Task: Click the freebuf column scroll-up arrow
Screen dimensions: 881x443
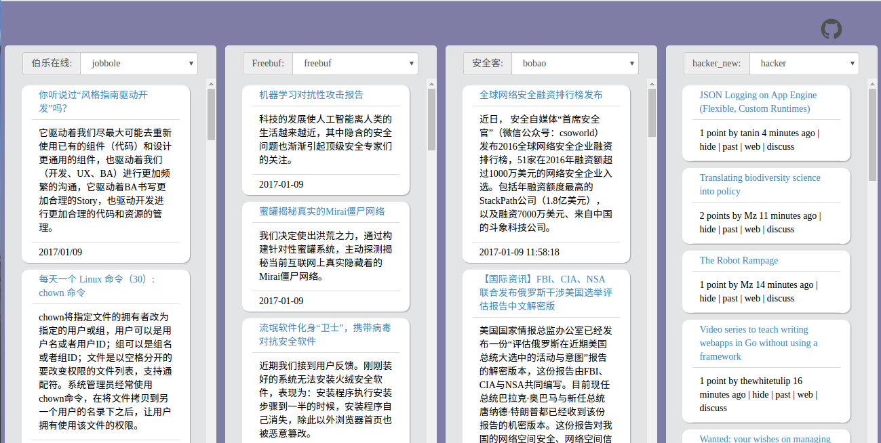Action: pos(431,84)
